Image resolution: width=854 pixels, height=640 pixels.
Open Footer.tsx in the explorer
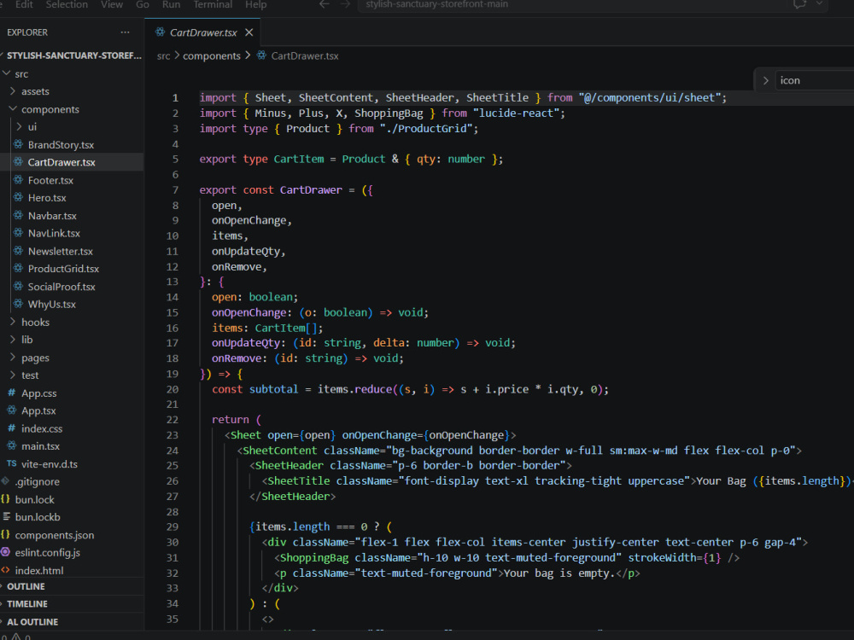coord(50,180)
